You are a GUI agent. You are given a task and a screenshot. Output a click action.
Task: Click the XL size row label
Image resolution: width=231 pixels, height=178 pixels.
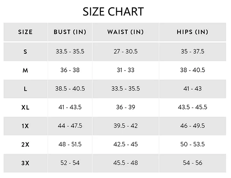point(25,107)
